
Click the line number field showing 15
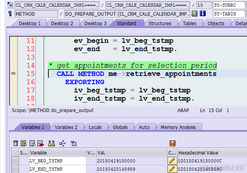coord(204,5)
